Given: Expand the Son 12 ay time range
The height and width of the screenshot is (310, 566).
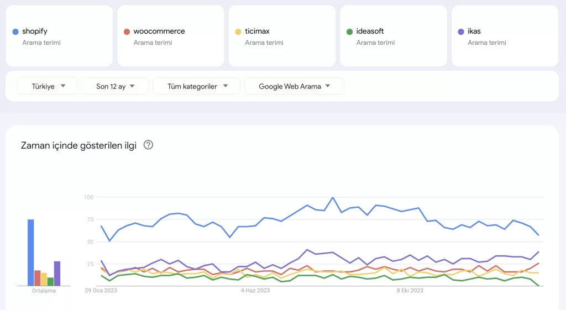Looking at the screenshot, I should tap(115, 86).
